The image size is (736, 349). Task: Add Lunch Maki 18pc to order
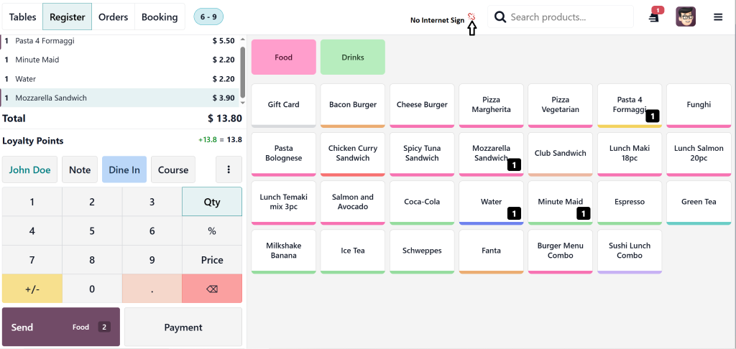[x=630, y=154]
